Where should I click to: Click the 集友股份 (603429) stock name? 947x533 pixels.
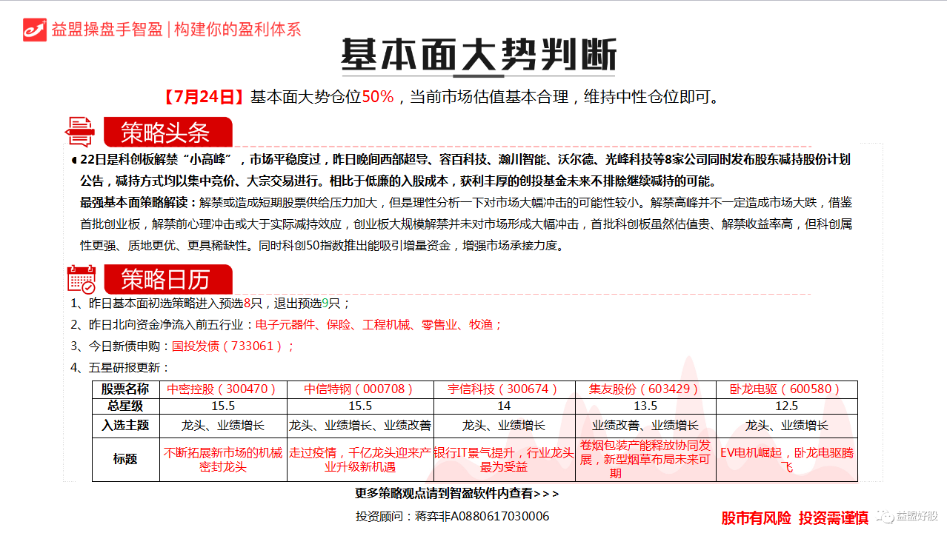pyautogui.click(x=645, y=389)
